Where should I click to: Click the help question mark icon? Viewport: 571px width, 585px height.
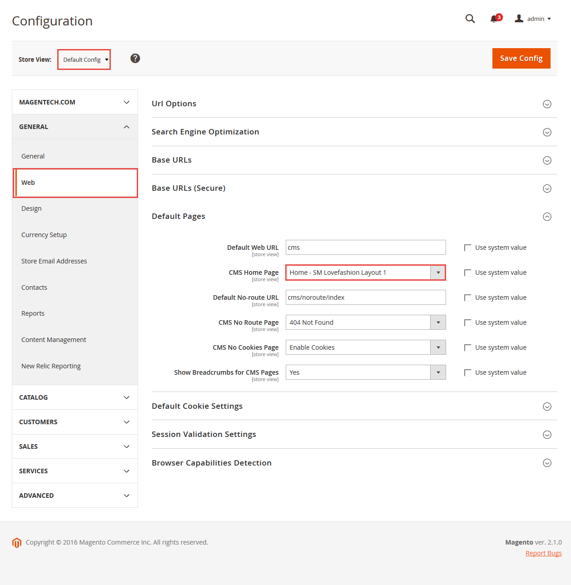click(135, 58)
